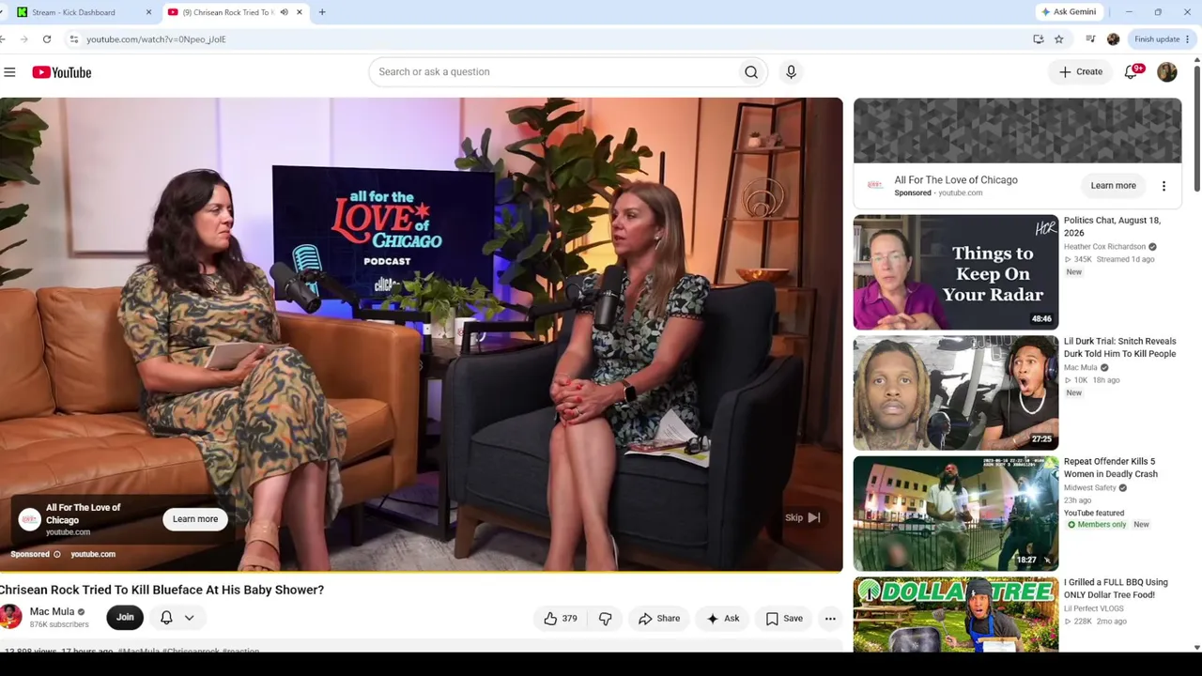The image size is (1202, 676).
Task: Open the YouTube guide hamburger menu
Action: tap(9, 72)
